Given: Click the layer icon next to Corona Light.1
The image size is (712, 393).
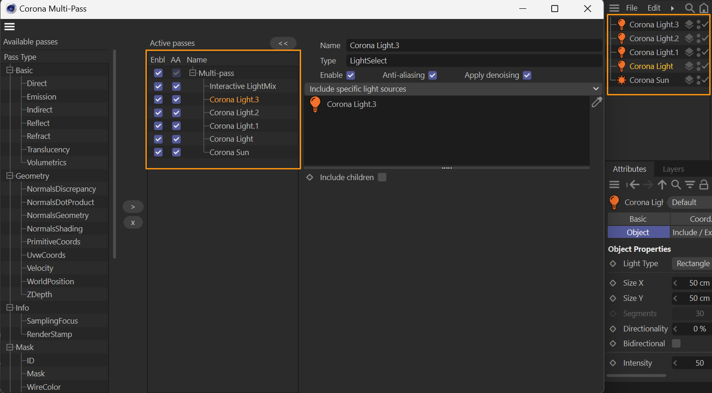Looking at the screenshot, I should click(x=689, y=52).
